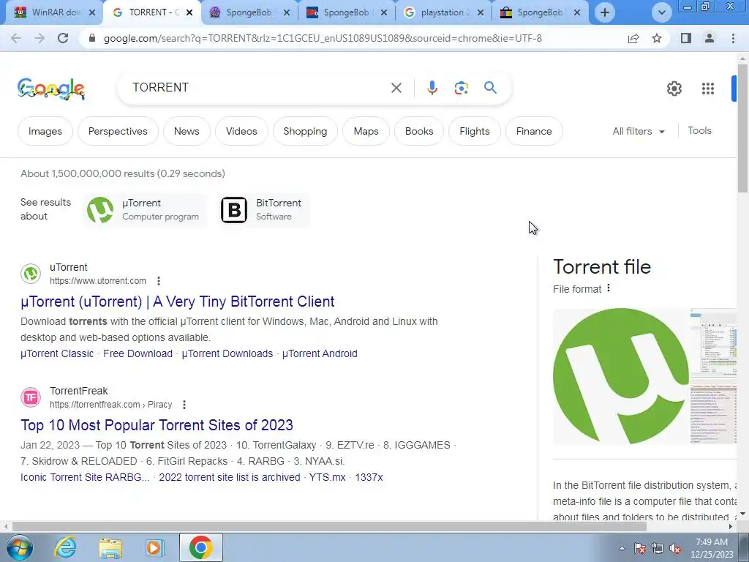Go forward with the browser forward arrow
Viewport: 749px width, 562px height.
tap(39, 38)
